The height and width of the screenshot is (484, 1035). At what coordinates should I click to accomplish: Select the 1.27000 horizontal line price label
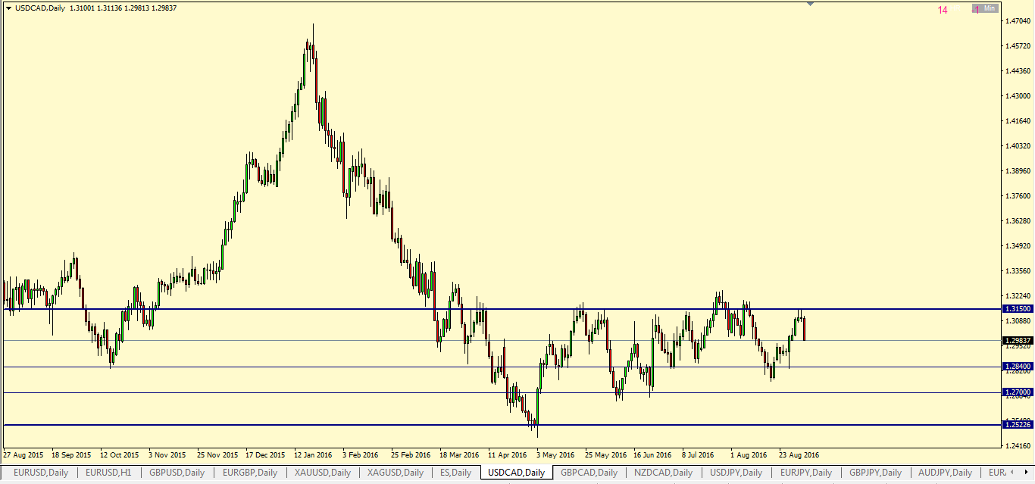click(x=1017, y=392)
